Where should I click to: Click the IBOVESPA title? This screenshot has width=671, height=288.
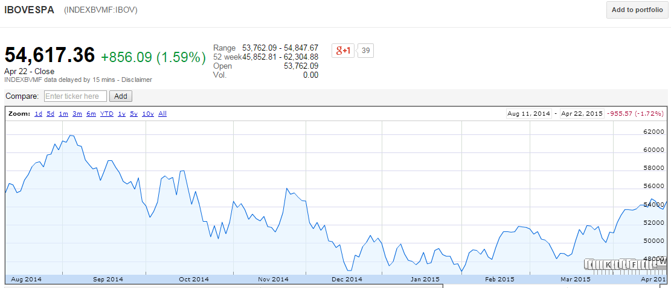pos(29,10)
